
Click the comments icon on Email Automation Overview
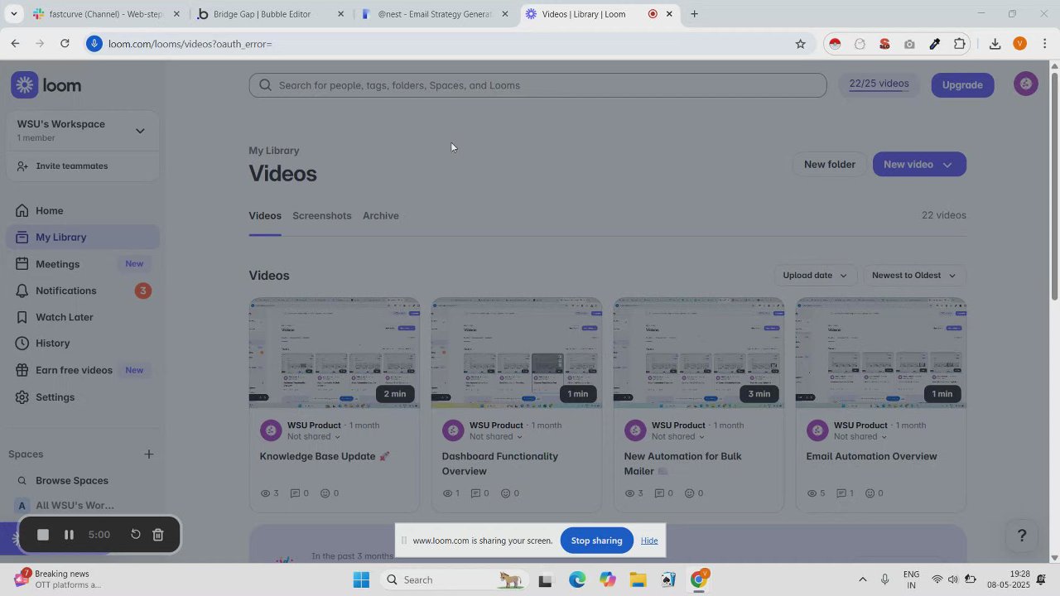click(841, 493)
